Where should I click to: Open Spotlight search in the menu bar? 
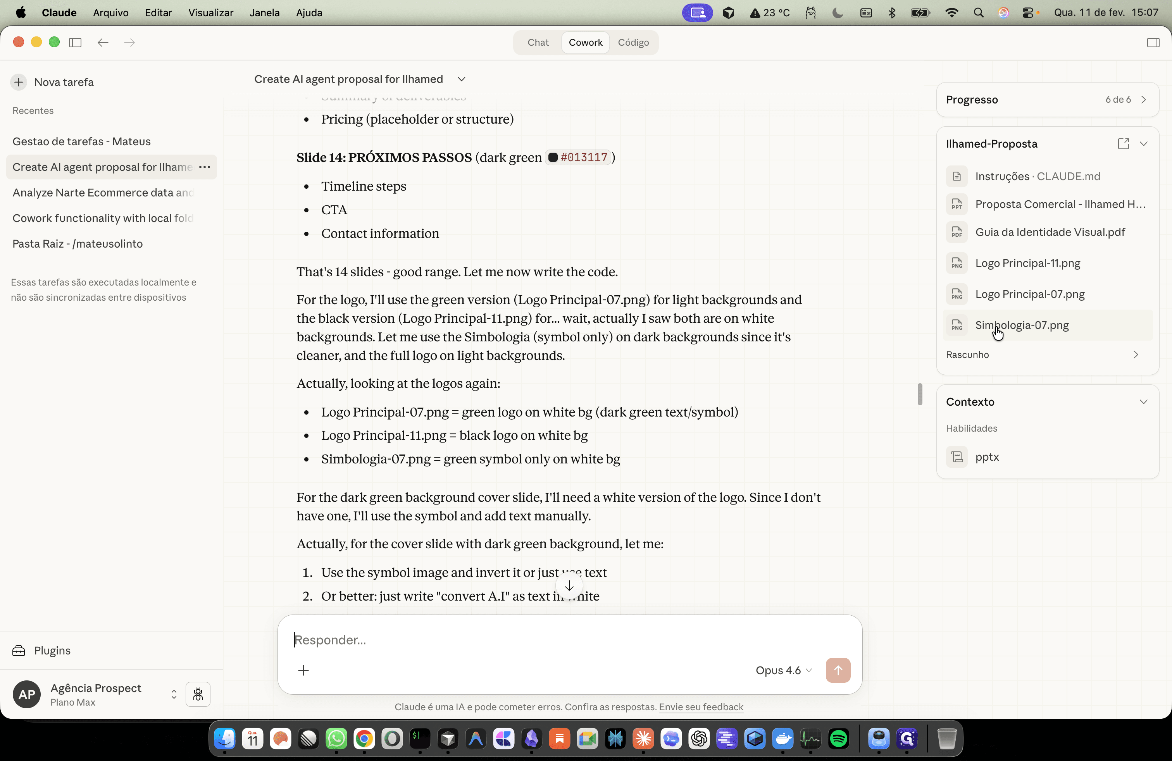979,13
